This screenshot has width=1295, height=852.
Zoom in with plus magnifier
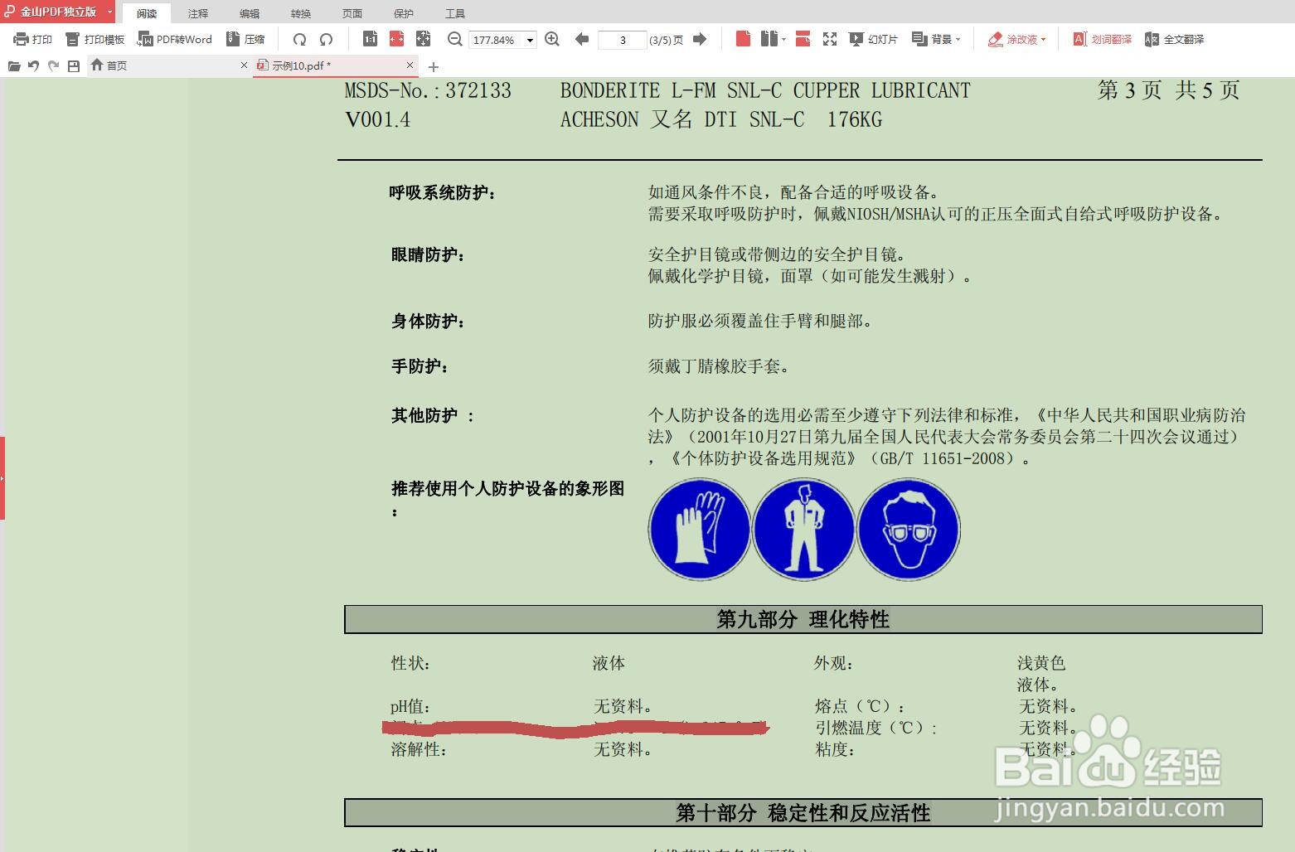point(552,39)
